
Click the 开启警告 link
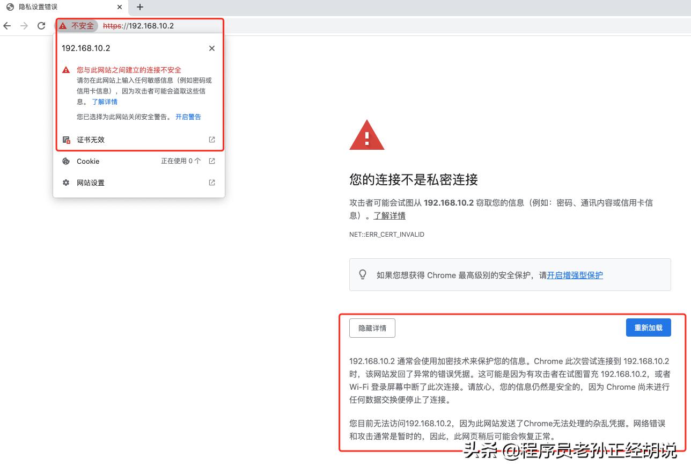(188, 117)
